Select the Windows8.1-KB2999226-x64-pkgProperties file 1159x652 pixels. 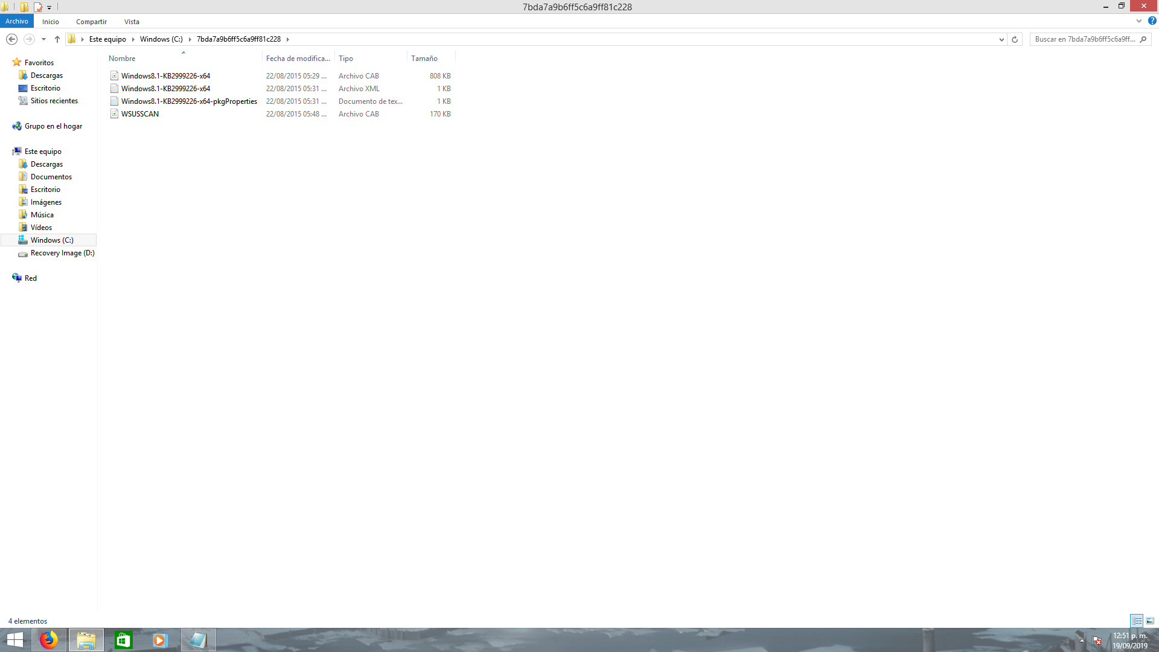(x=189, y=101)
